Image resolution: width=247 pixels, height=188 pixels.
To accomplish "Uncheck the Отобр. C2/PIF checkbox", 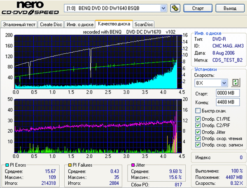I will point(198,126).
